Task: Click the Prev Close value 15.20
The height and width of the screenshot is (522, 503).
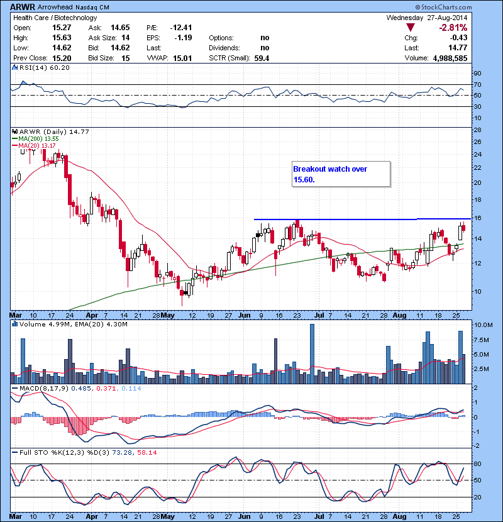Action: pyautogui.click(x=62, y=58)
